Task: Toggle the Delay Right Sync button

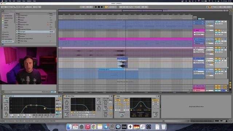Action: [x=126, y=100]
